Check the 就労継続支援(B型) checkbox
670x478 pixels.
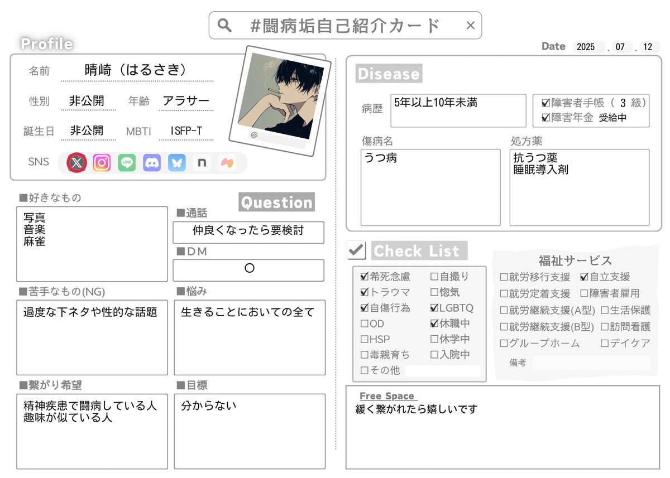(504, 327)
